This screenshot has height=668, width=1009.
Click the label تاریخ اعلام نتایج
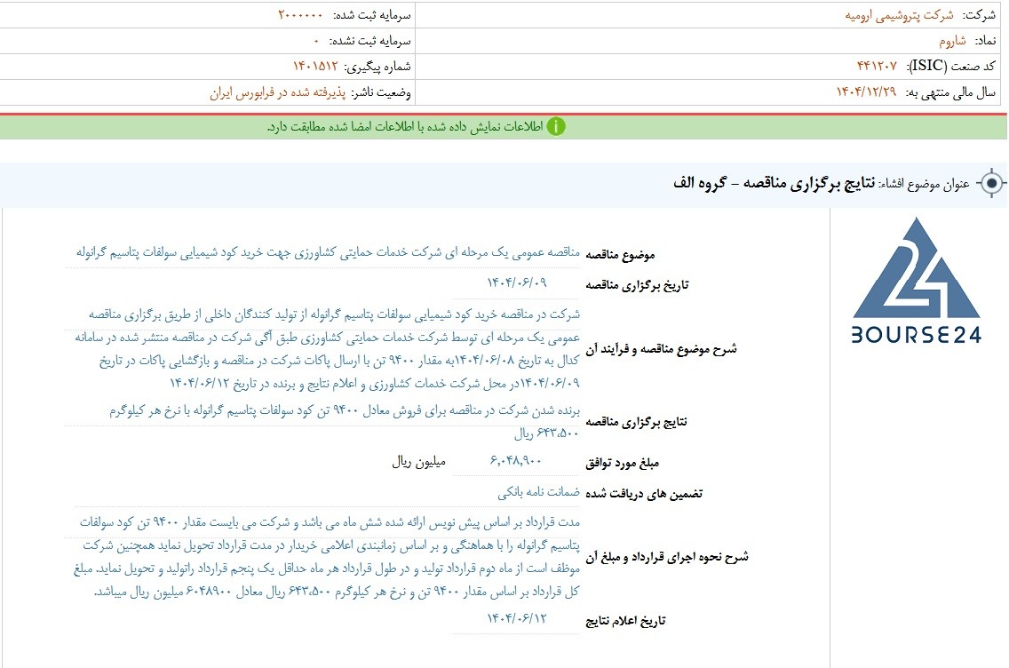(x=624, y=621)
